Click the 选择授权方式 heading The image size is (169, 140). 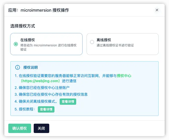click(x=23, y=26)
